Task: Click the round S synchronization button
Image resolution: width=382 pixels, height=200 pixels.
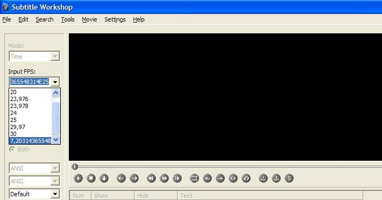Action: point(289,178)
